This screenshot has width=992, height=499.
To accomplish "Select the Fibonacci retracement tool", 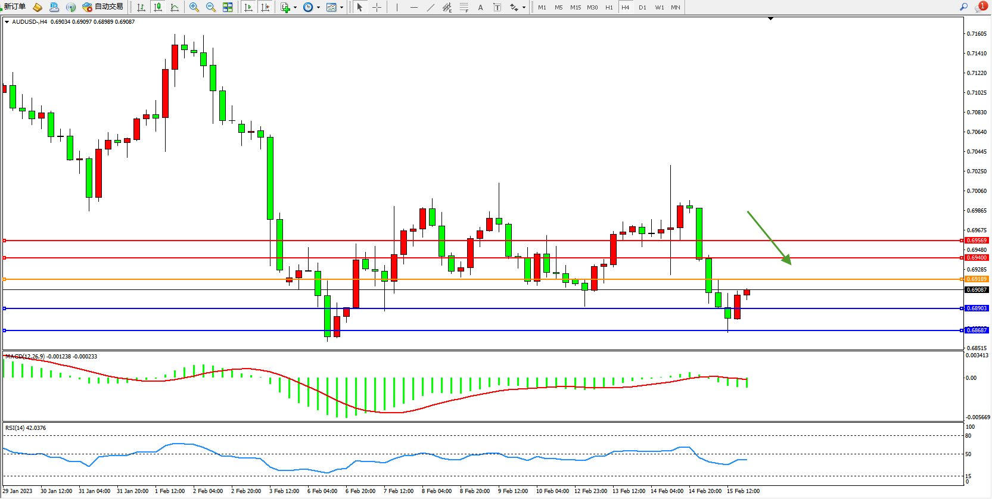I will point(464,7).
